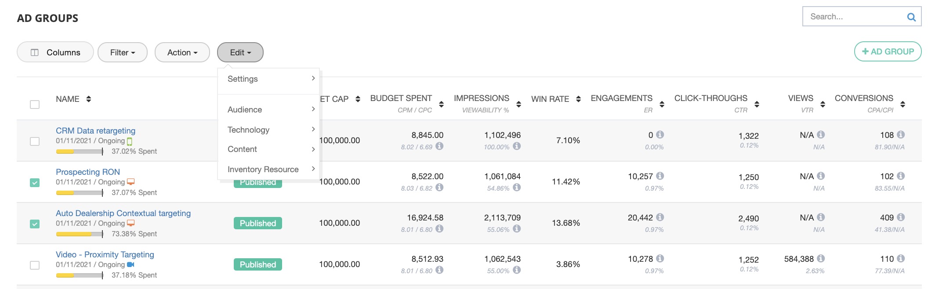928x289 pixels.
Task: Click the Auto Dealership budget spent progress bar
Action: click(79, 234)
